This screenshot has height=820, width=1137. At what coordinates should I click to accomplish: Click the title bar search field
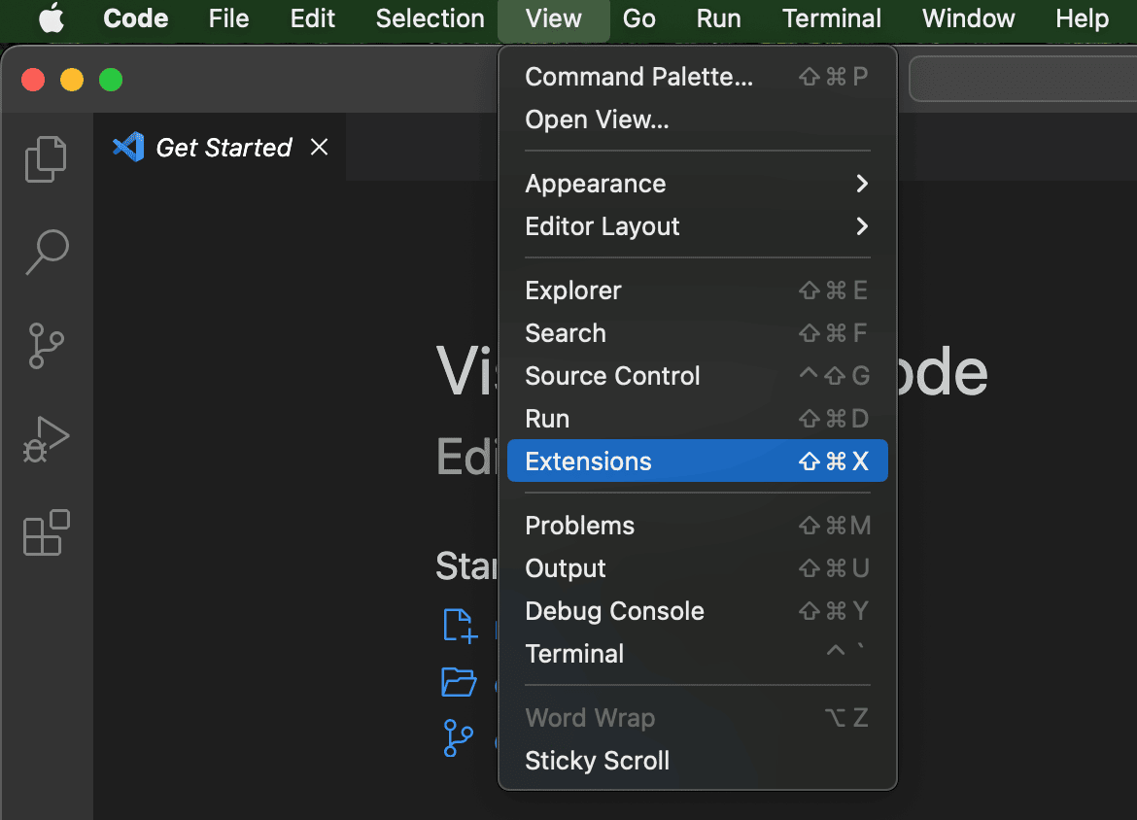pyautogui.click(x=1022, y=80)
